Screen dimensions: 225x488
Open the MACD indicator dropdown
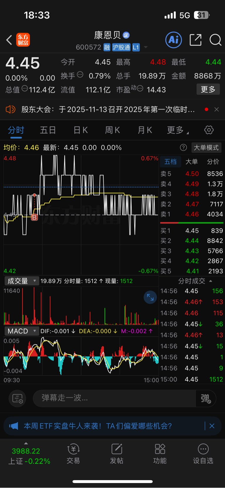(x=21, y=331)
